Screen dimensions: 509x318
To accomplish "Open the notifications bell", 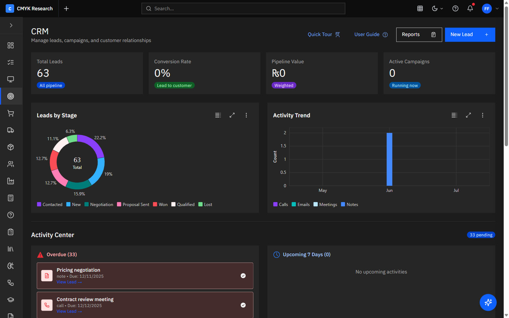I will pos(470,8).
